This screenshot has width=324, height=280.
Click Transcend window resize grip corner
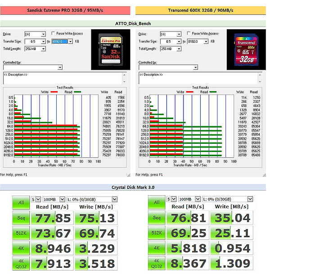264,175
